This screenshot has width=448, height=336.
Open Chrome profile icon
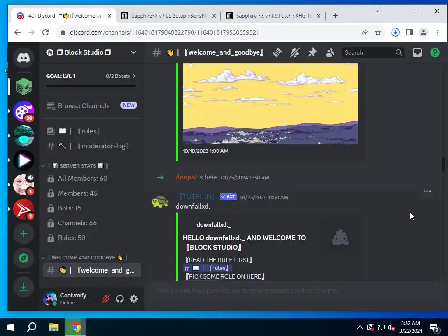pyautogui.click(x=423, y=32)
